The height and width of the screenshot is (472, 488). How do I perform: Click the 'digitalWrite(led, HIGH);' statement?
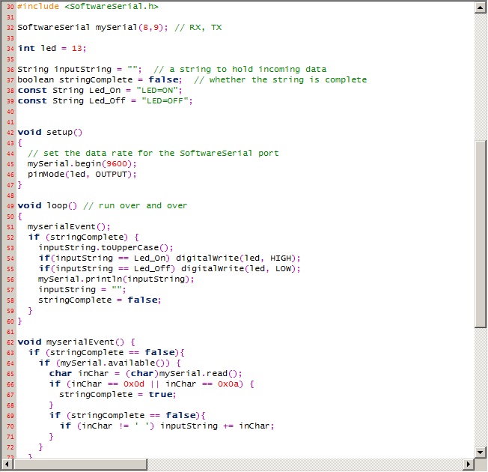238,258
